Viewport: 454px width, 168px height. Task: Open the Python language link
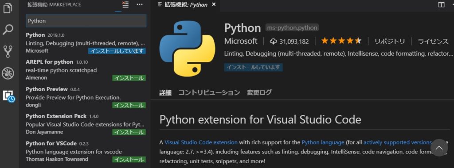tap(323, 142)
